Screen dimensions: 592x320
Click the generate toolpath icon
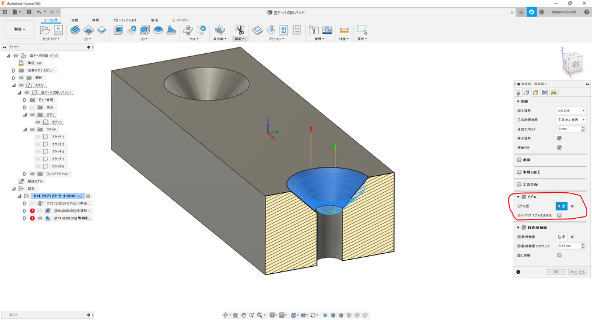pyautogui.click(x=258, y=30)
